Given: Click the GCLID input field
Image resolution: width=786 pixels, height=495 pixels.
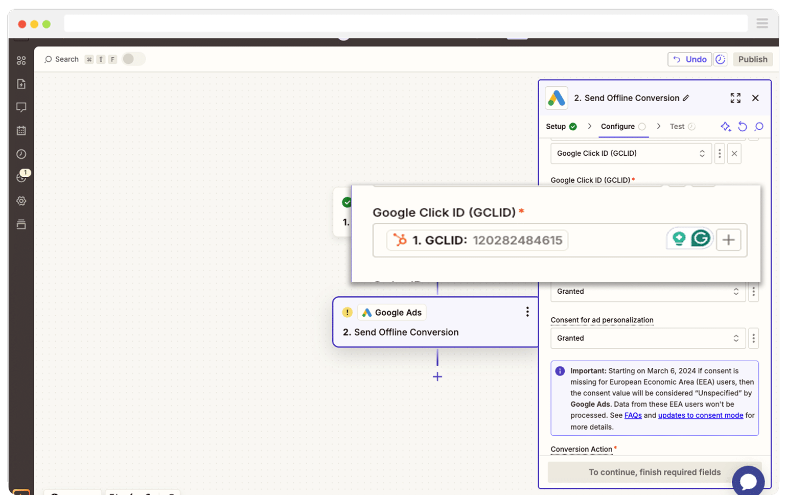Looking at the screenshot, I should point(560,240).
